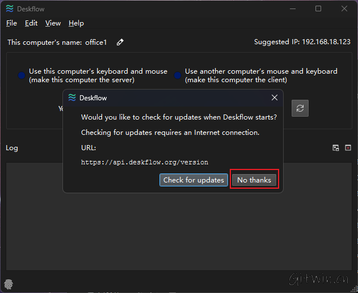Click the Deskflow logo in the update dialog
Viewport: 358px width, 293px height.
coord(72,97)
